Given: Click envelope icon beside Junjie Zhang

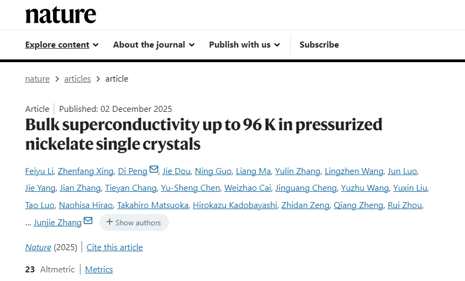Looking at the screenshot, I should [x=88, y=221].
